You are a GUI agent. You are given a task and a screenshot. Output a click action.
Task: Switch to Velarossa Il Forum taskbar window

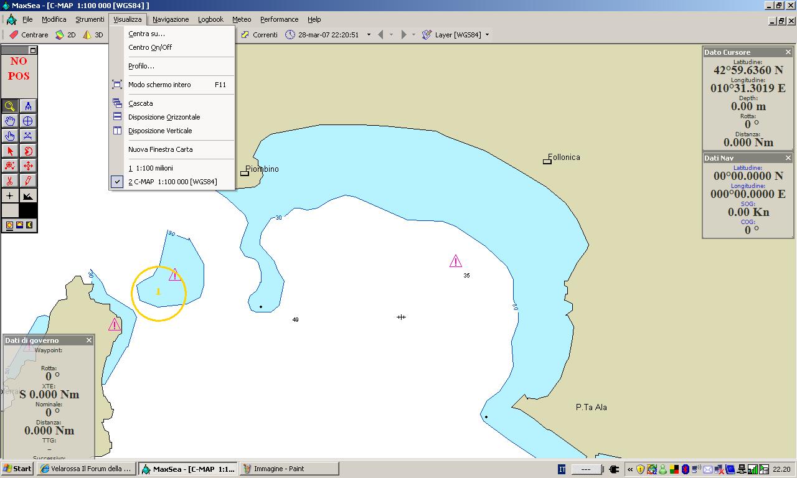coord(86,469)
